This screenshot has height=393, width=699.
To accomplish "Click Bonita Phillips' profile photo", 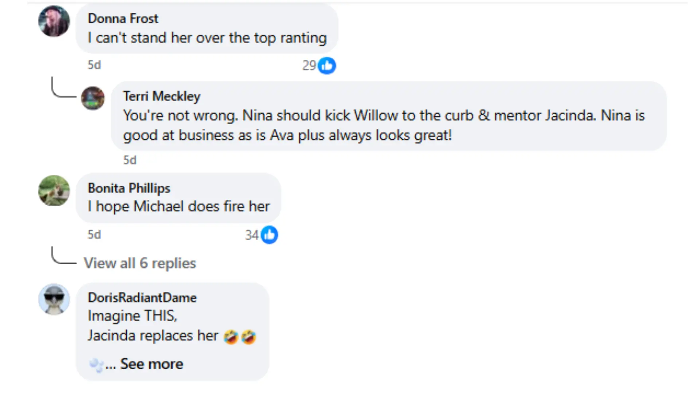I will pos(54,191).
